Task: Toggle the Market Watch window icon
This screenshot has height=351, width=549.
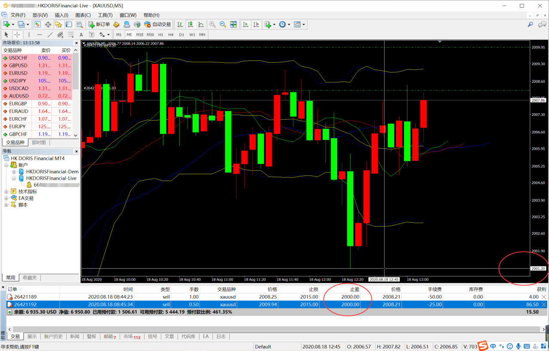Action: coord(37,24)
